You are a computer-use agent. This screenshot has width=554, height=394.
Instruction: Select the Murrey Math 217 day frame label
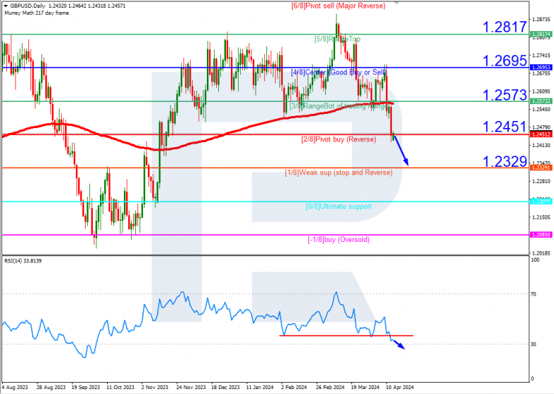click(x=37, y=13)
